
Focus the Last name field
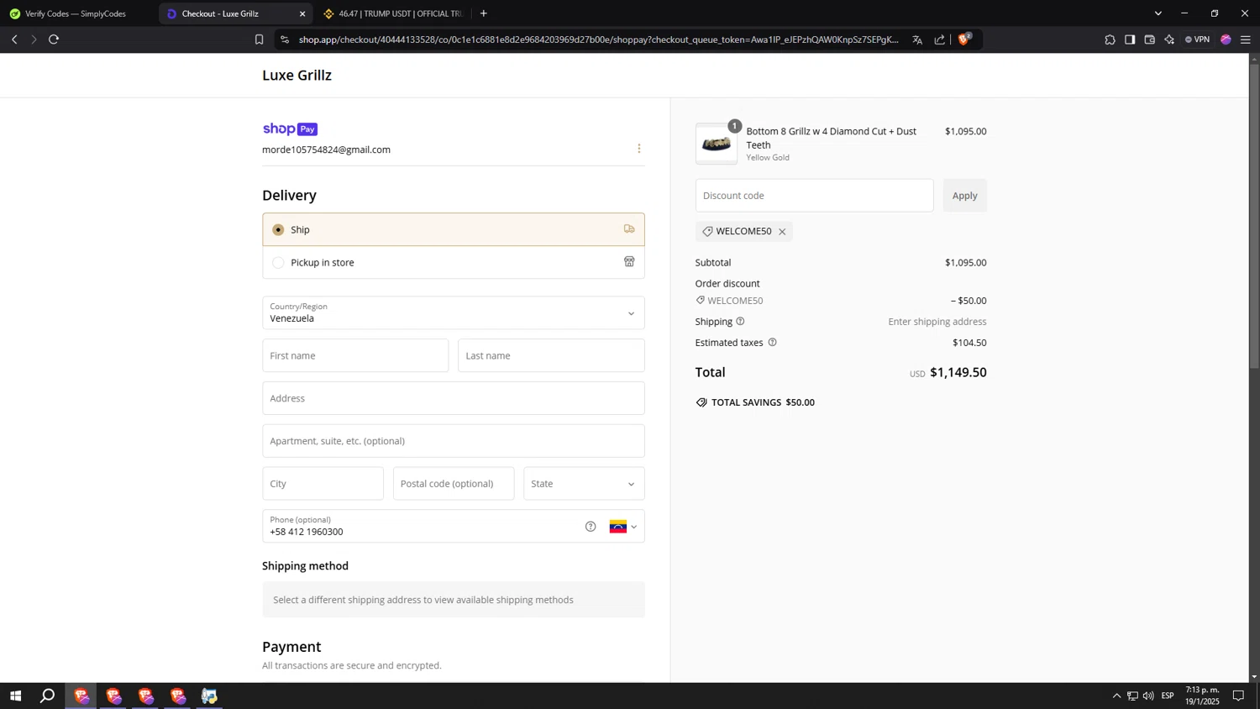(551, 355)
